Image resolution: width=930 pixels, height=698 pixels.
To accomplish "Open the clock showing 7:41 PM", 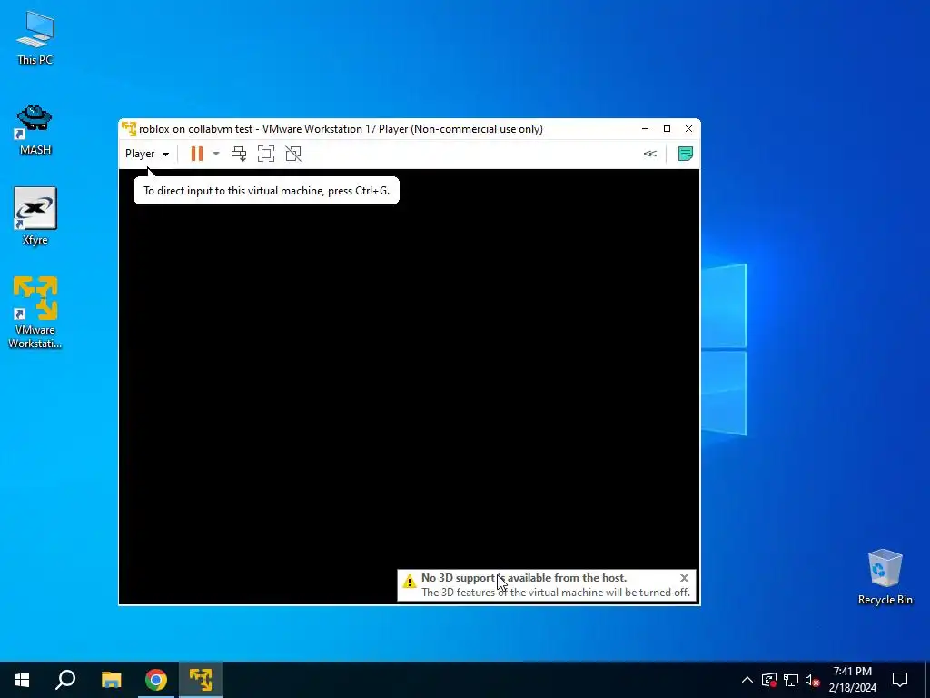I will (852, 680).
